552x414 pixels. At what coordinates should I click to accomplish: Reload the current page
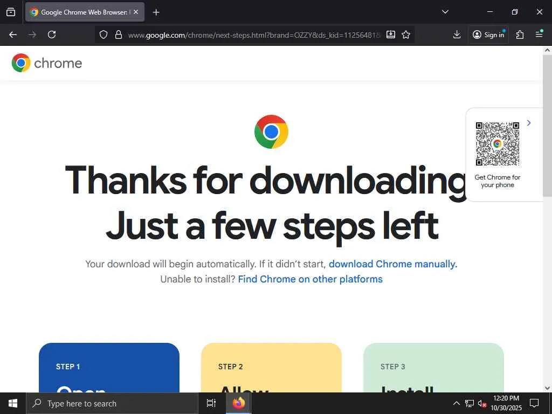(x=52, y=34)
